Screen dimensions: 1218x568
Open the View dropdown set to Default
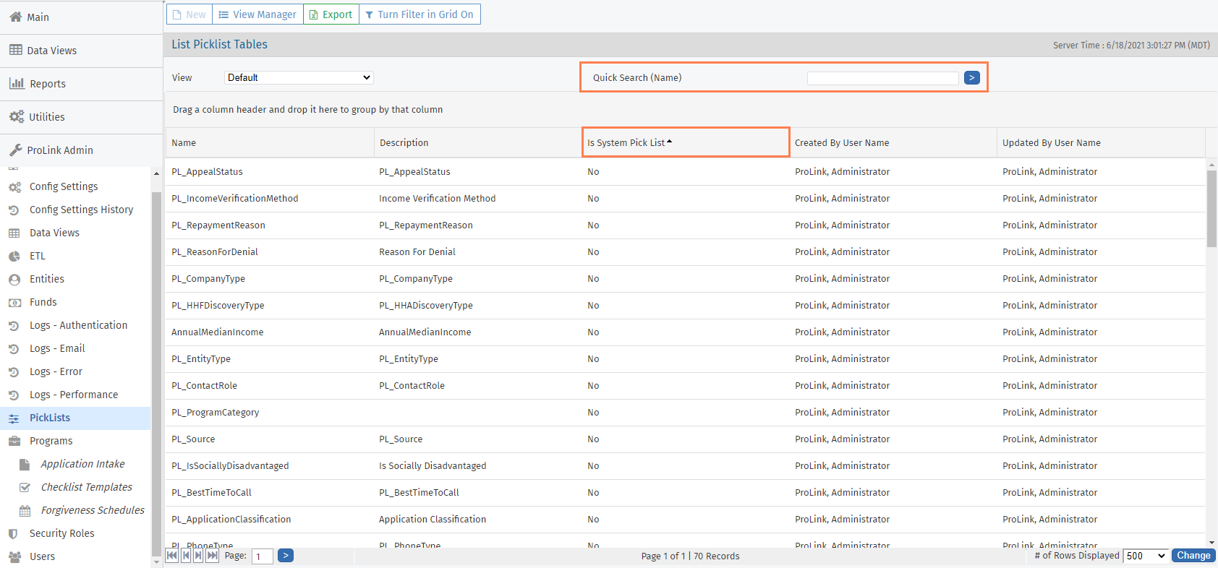pos(299,77)
